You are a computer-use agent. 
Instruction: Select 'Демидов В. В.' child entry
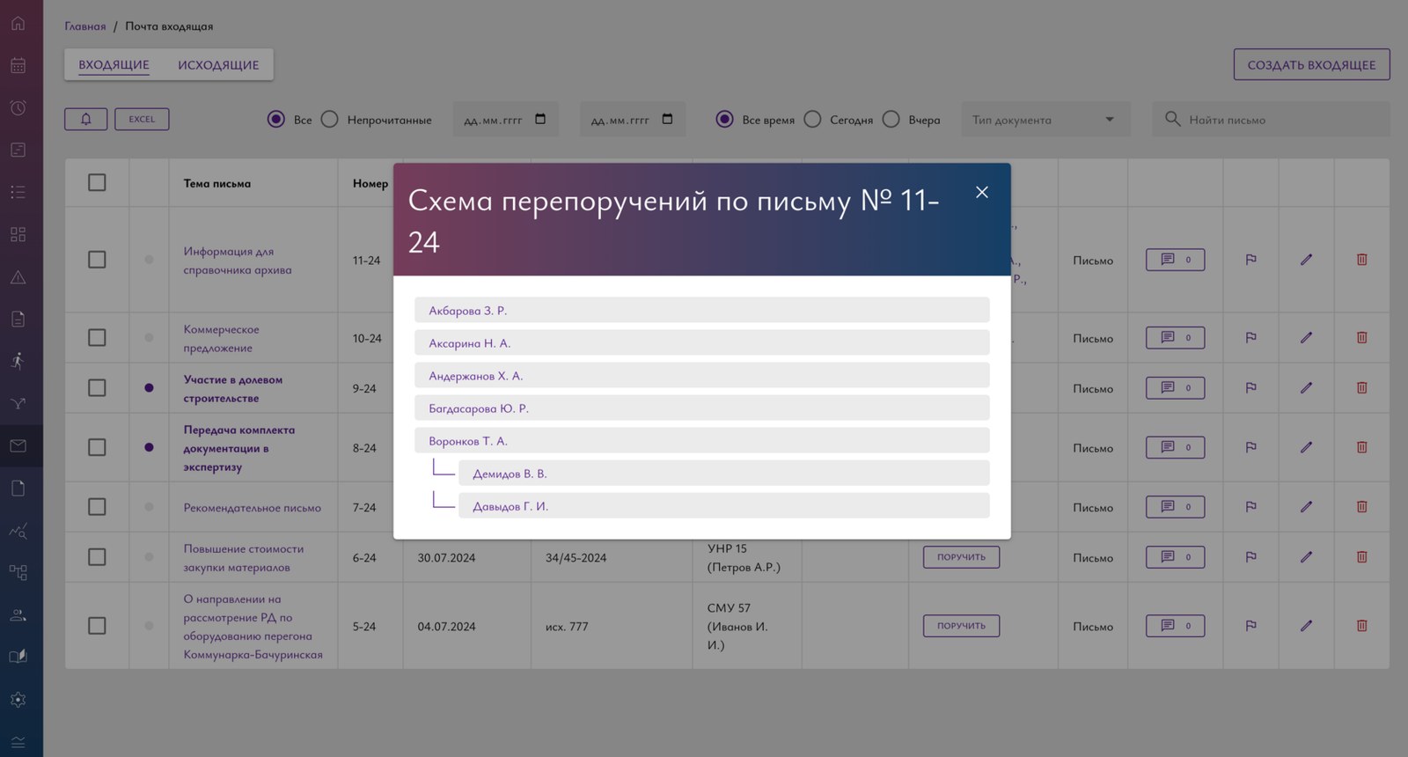723,474
